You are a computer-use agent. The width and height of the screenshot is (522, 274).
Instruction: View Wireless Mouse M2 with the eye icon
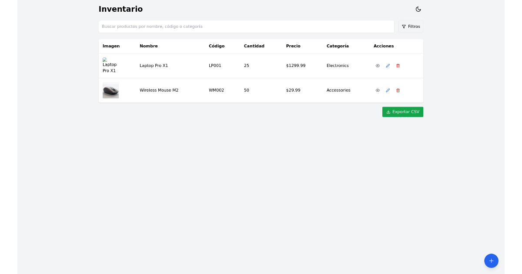378,90
